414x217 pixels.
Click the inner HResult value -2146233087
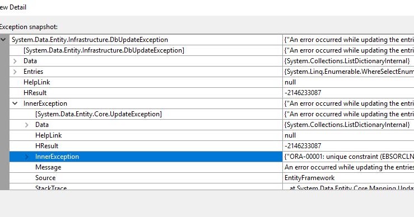coord(303,146)
